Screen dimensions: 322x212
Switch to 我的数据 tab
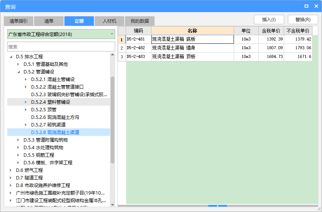[140, 21]
